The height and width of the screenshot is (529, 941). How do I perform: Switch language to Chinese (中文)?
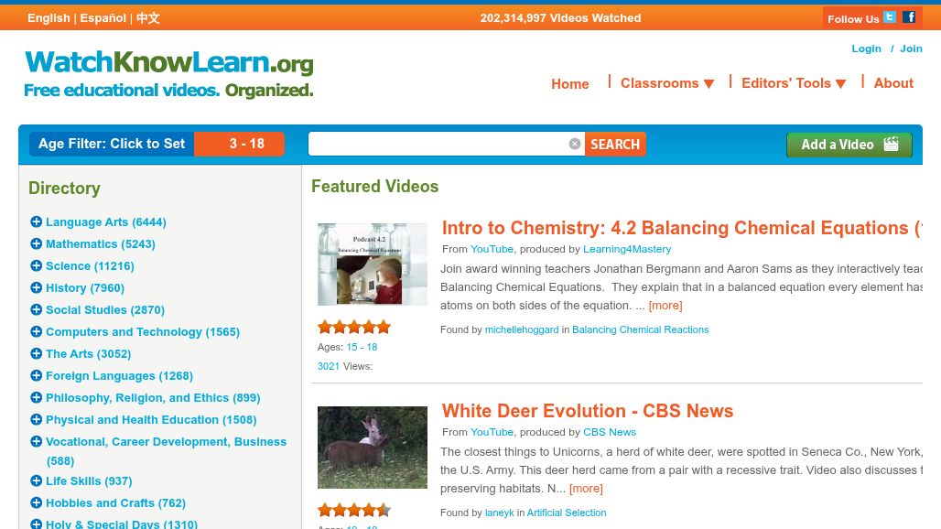(x=147, y=18)
